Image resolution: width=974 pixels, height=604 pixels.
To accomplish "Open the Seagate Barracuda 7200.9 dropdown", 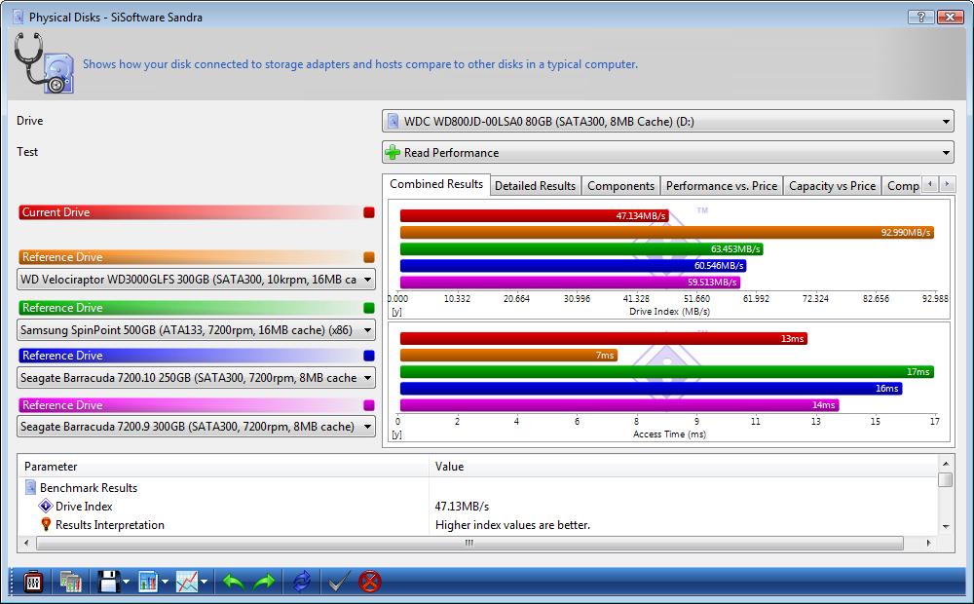I will tap(197, 427).
